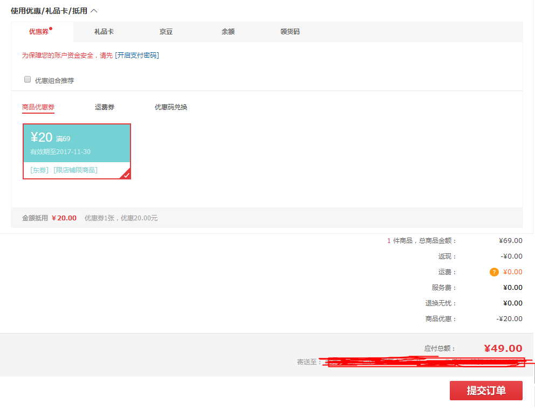Click the redacted 寄送至 shipping address
This screenshot has width=535, height=410.
coord(425,362)
